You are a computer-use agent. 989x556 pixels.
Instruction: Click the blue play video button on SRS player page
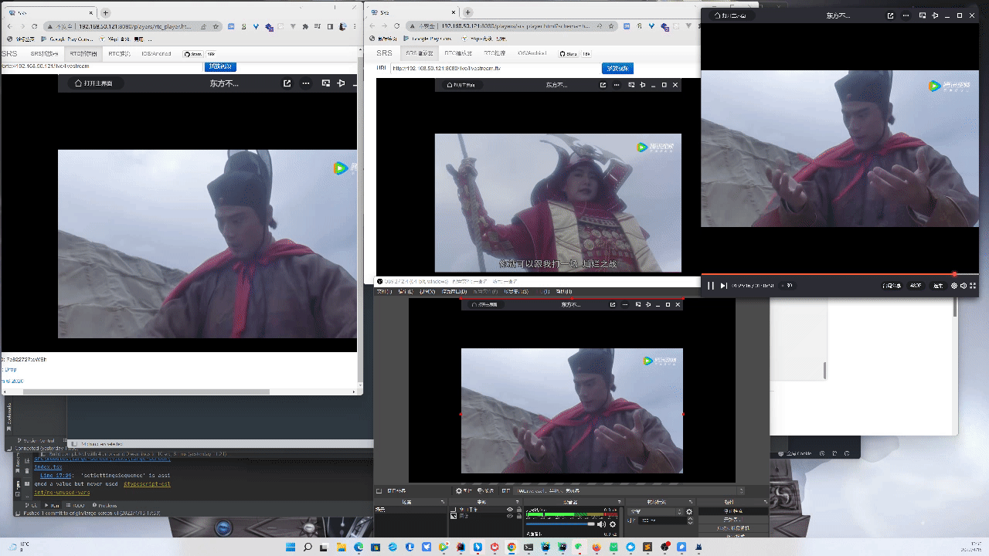(x=617, y=68)
